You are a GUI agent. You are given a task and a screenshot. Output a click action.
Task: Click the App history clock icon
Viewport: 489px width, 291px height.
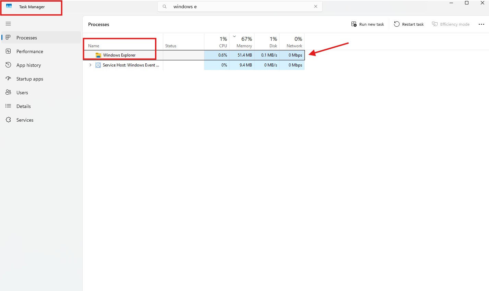tap(8, 65)
